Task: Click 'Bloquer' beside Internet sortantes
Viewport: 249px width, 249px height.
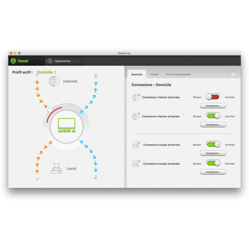Action: (197, 116)
